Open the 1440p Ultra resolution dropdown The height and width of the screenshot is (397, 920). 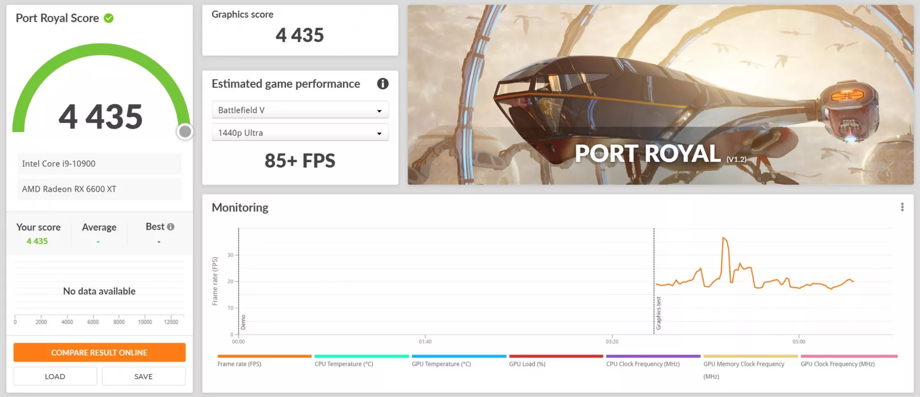pos(300,132)
